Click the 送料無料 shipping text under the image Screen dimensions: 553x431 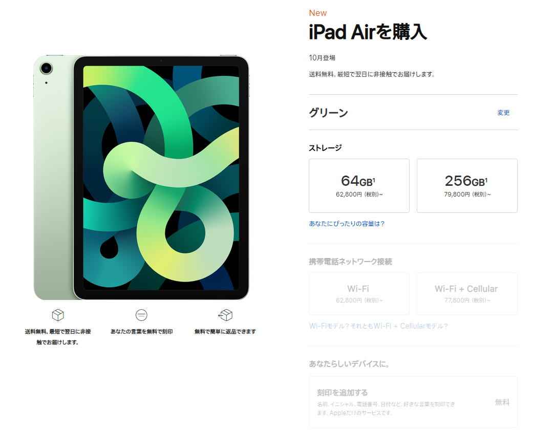coord(58,337)
